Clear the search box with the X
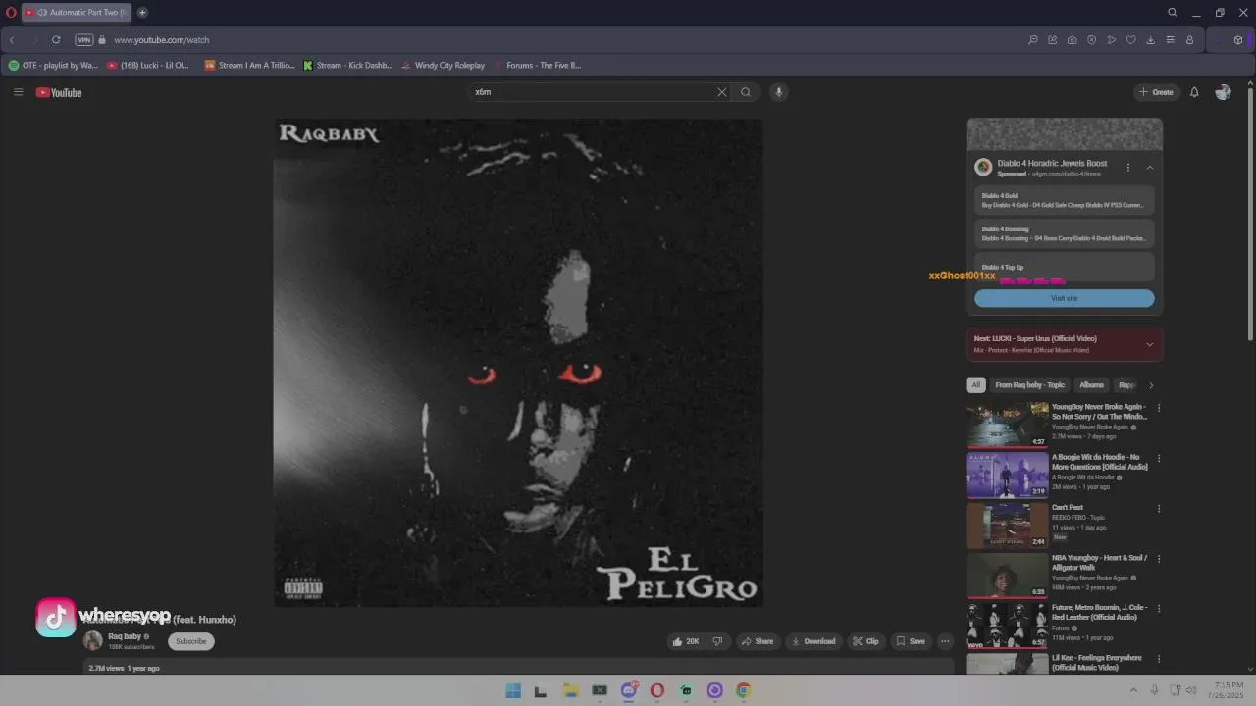Viewport: 1256px width, 706px height. pos(722,92)
